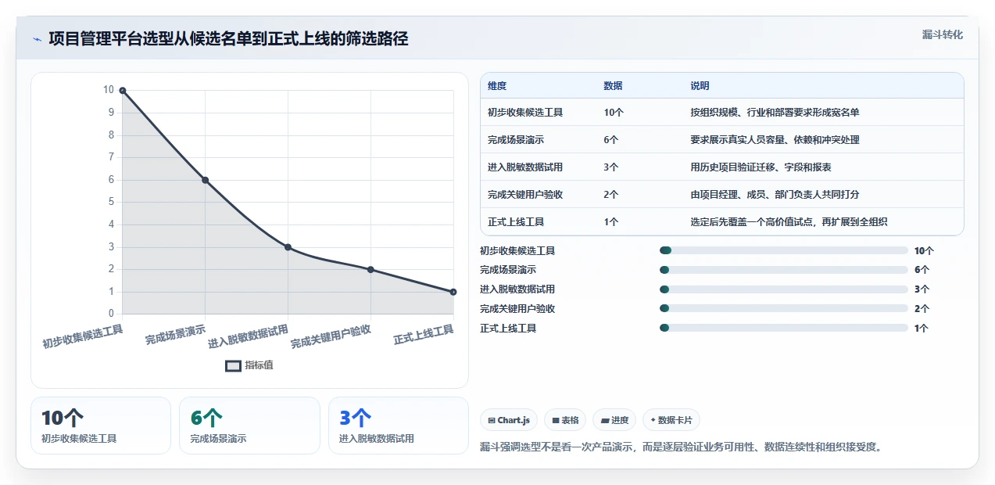Open the 6个 完成场景演示 summary card
This screenshot has height=485, width=995.
click(249, 426)
